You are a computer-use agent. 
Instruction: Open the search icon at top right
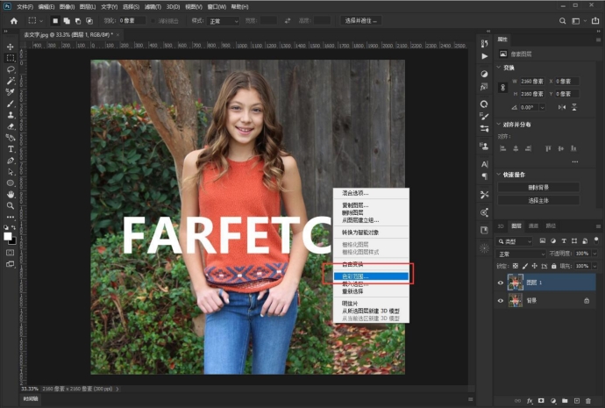coord(563,21)
